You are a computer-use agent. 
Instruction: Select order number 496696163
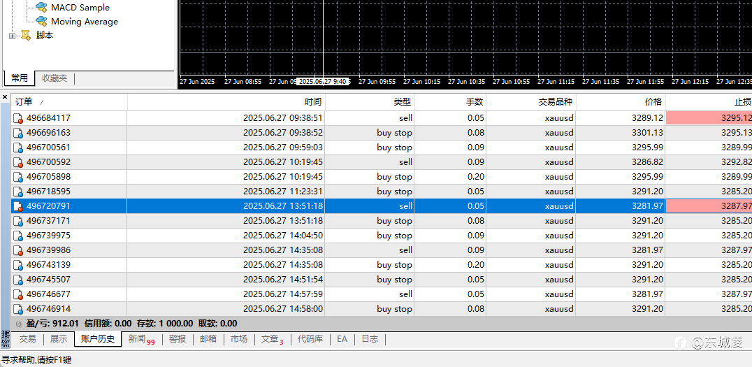pyautogui.click(x=48, y=133)
